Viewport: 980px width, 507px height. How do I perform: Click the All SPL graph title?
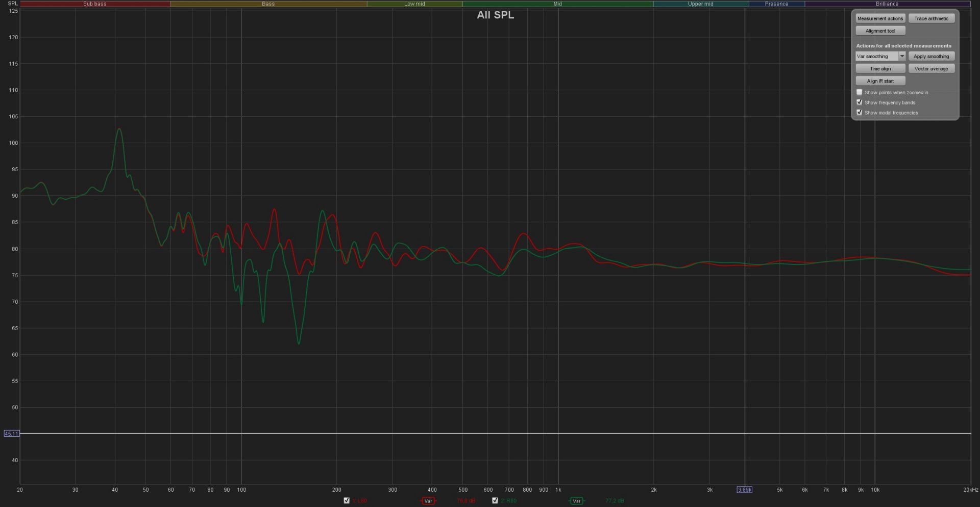coord(495,15)
